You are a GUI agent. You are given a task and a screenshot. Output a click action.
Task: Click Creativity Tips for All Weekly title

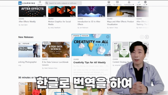click(x=90, y=63)
